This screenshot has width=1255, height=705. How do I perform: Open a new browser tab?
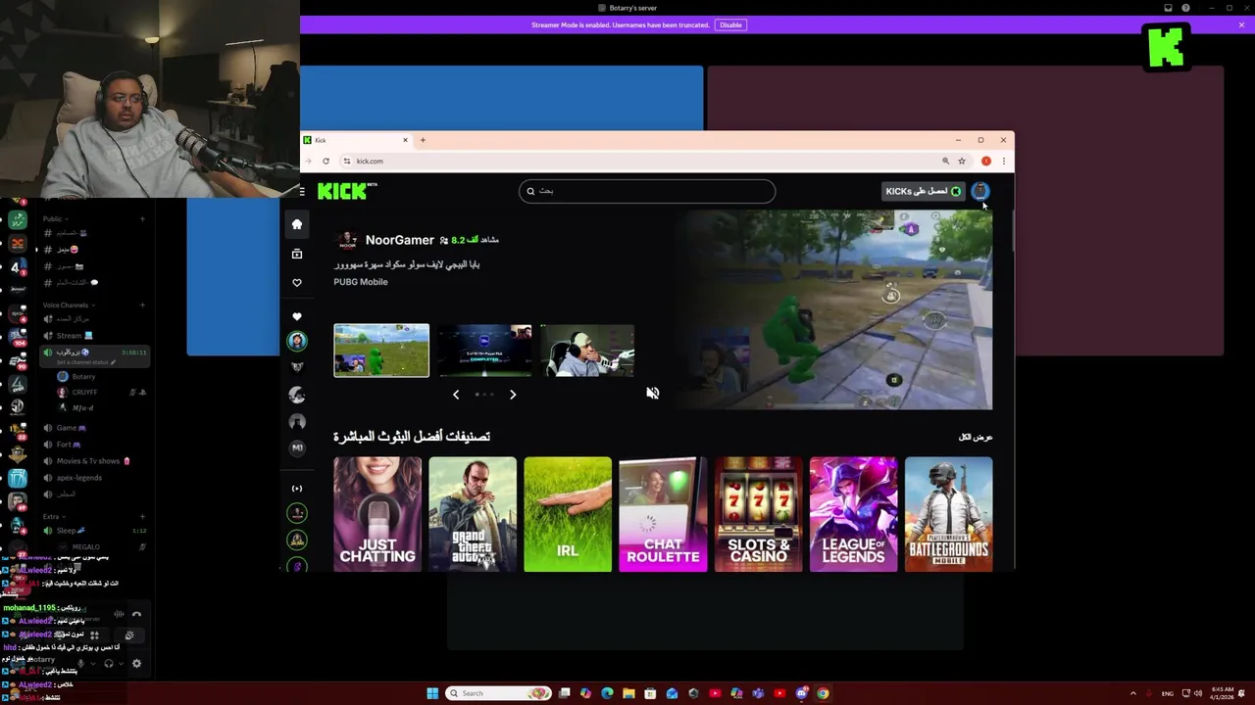point(423,140)
